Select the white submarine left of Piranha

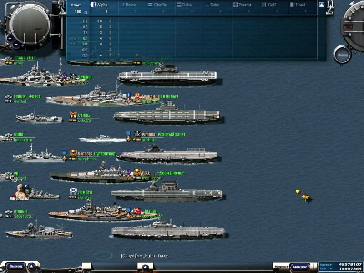click(x=102, y=139)
